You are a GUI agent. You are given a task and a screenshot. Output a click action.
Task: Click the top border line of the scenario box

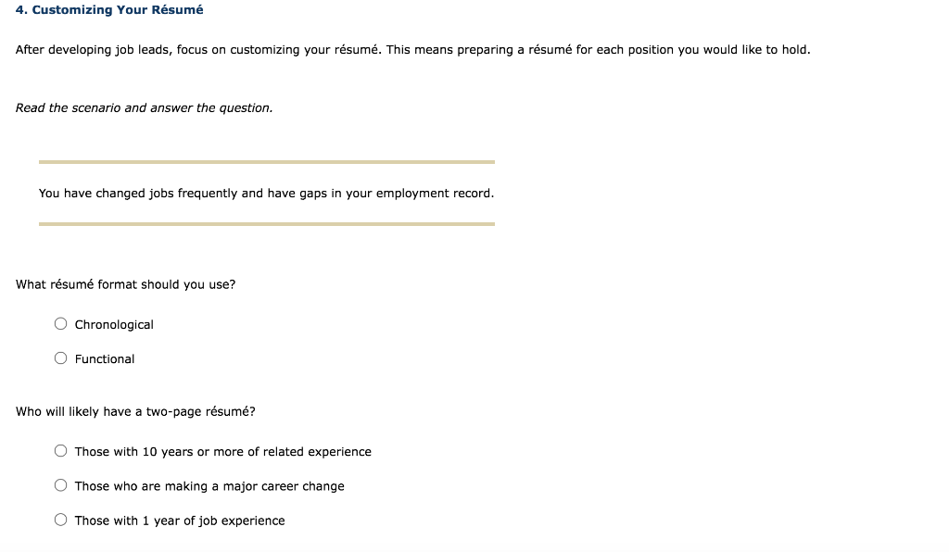point(267,161)
